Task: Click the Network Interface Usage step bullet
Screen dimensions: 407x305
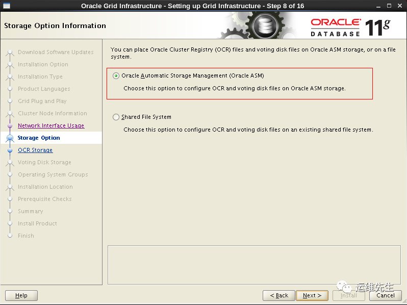Action: point(10,126)
